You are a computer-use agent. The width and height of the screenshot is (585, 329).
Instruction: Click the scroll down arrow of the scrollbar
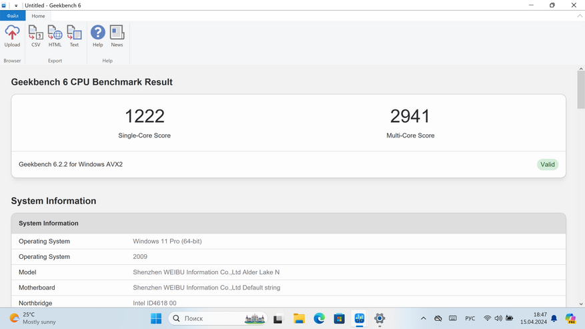click(x=581, y=304)
